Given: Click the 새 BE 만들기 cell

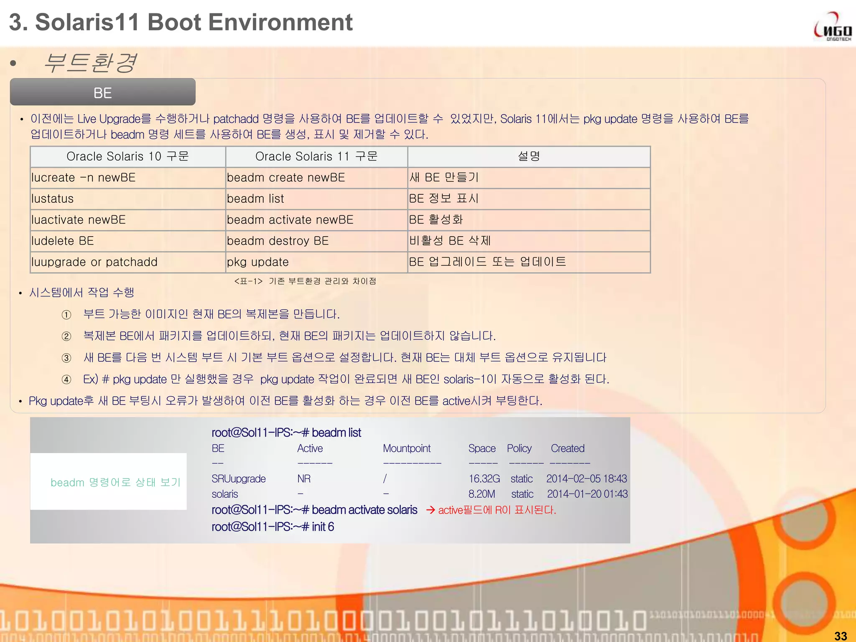Looking at the screenshot, I should point(529,178).
